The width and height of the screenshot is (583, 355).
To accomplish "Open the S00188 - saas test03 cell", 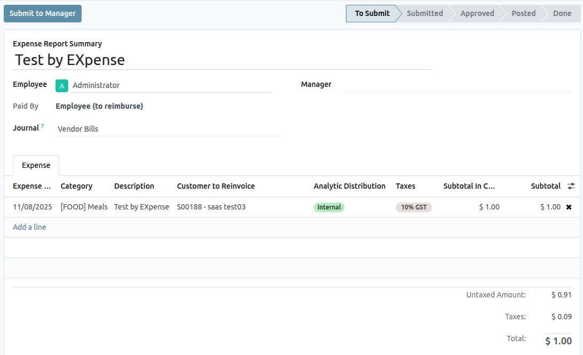I will tap(211, 207).
